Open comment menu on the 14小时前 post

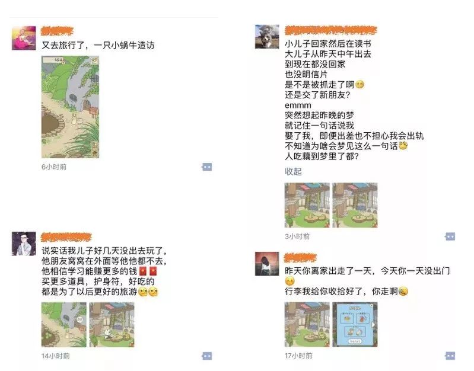[x=207, y=356]
